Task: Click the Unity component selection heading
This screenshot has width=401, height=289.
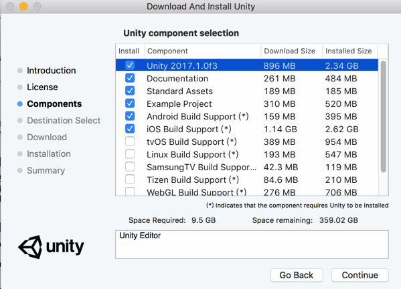Action: (x=181, y=33)
